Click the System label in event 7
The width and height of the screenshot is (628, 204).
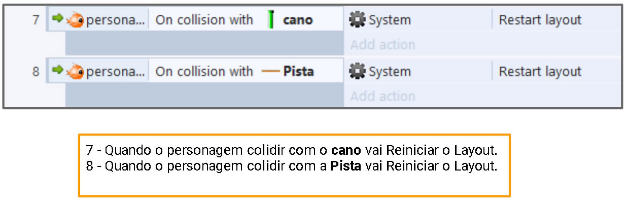point(390,21)
